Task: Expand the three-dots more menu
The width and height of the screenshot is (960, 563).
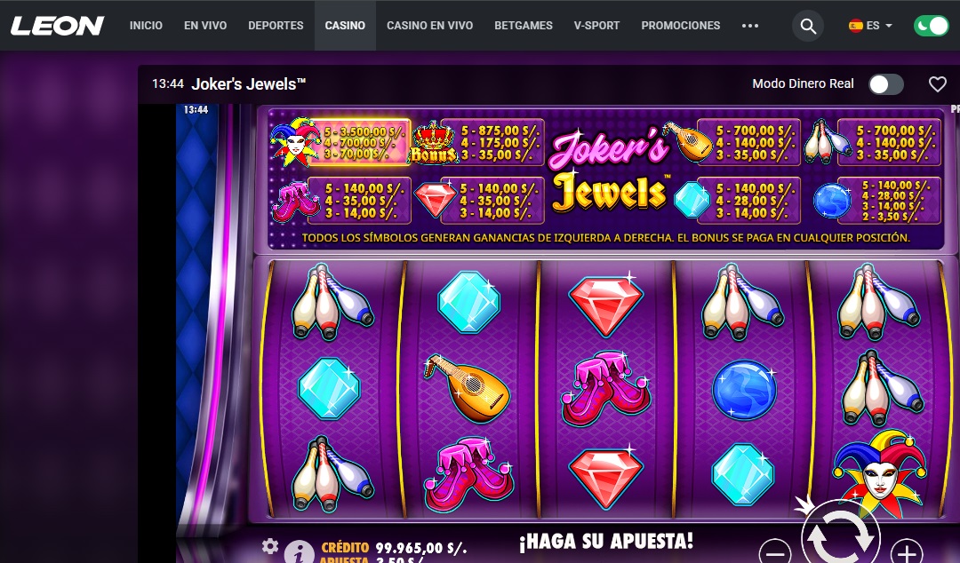Action: (750, 26)
